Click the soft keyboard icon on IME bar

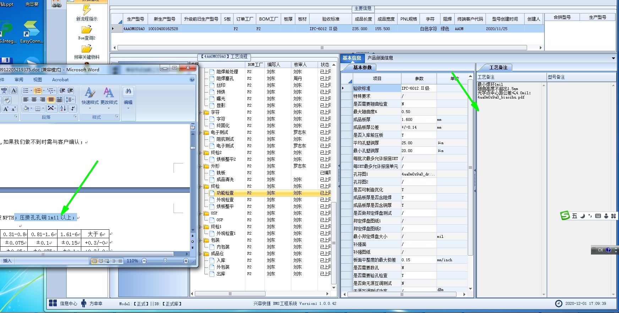(598, 216)
